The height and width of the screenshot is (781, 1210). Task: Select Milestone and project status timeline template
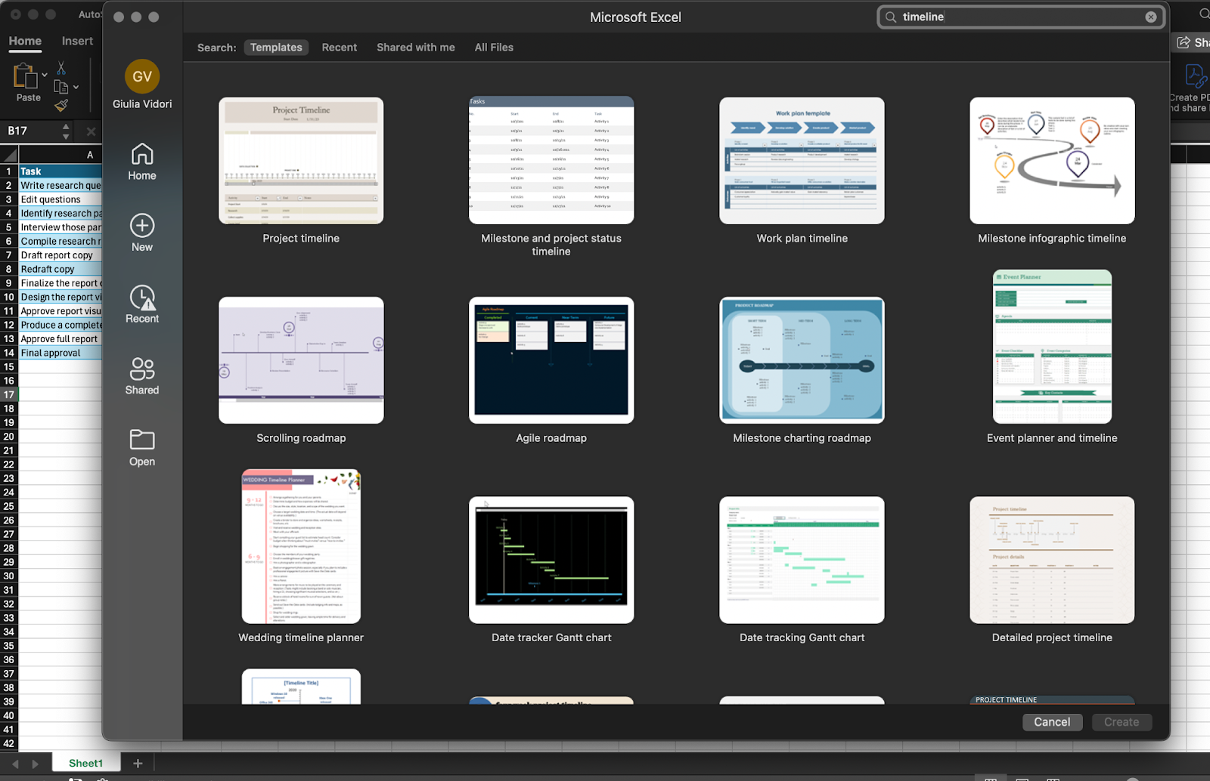(551, 160)
